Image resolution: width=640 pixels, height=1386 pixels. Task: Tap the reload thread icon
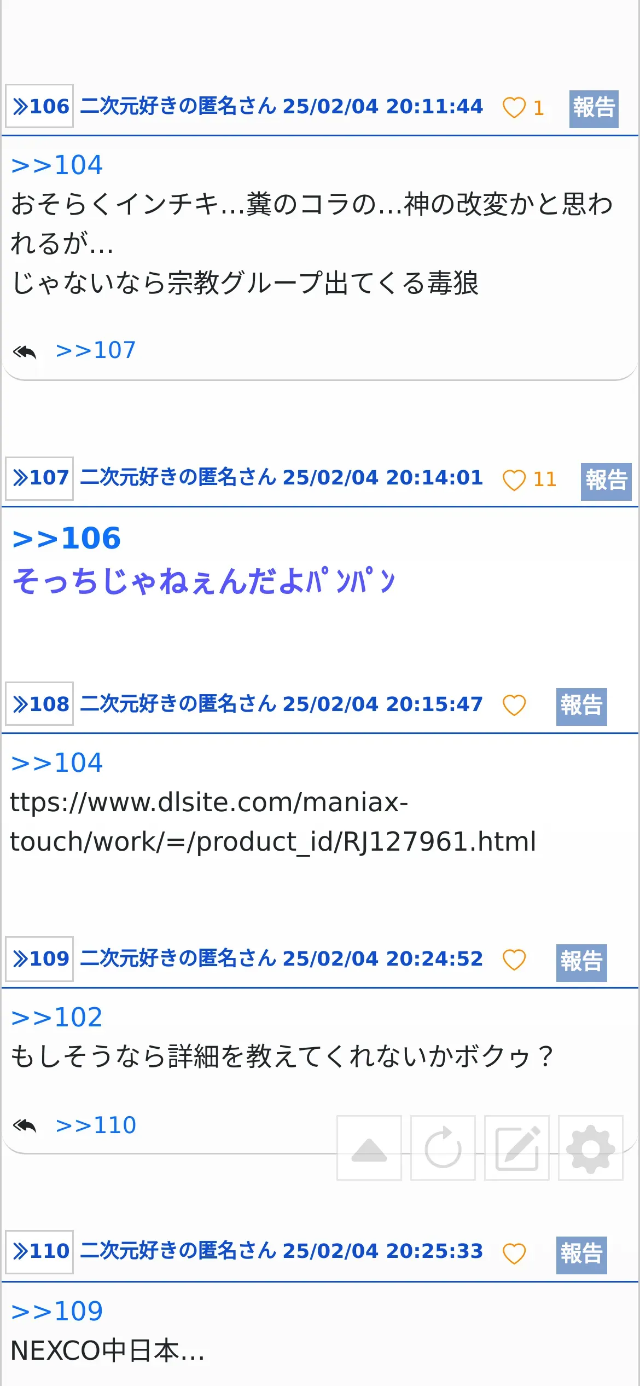443,1147
